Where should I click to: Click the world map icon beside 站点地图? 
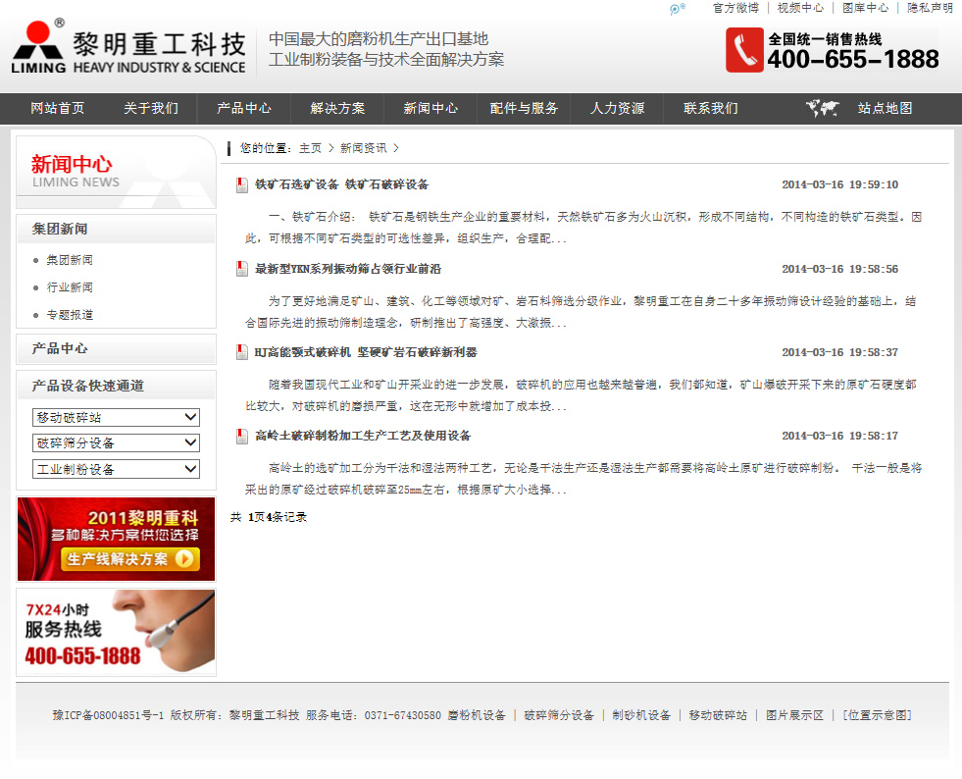[x=822, y=109]
